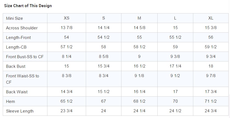
Task: Click the 15 1/2 back waist value
Action: [103, 92]
